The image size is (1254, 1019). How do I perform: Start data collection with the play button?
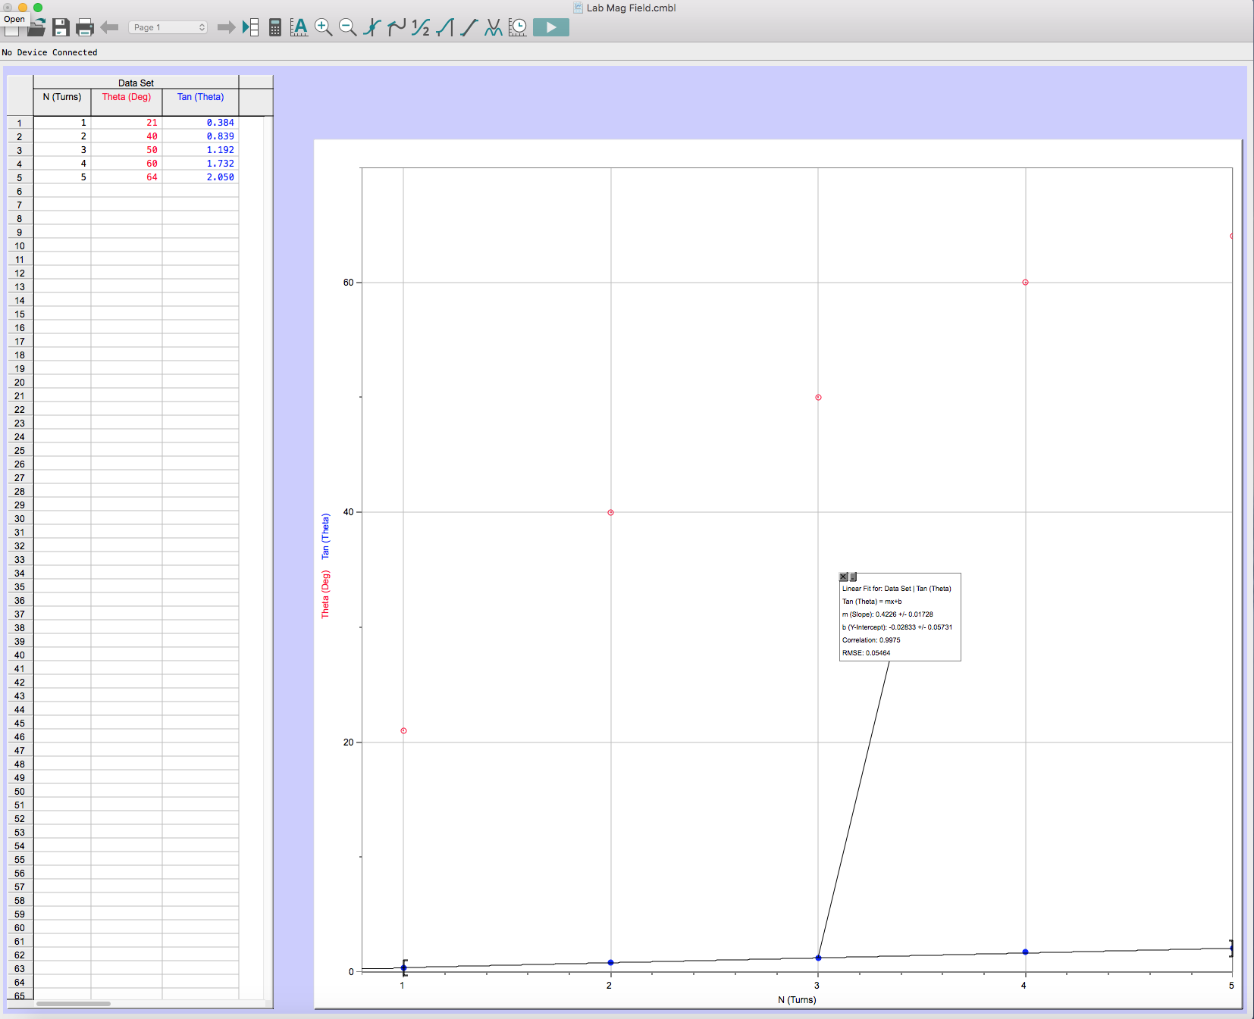(551, 28)
